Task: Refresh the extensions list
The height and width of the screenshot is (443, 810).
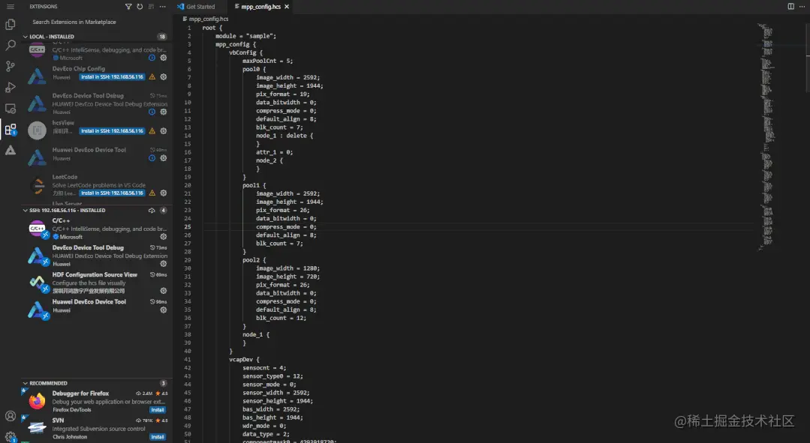Action: [140, 7]
